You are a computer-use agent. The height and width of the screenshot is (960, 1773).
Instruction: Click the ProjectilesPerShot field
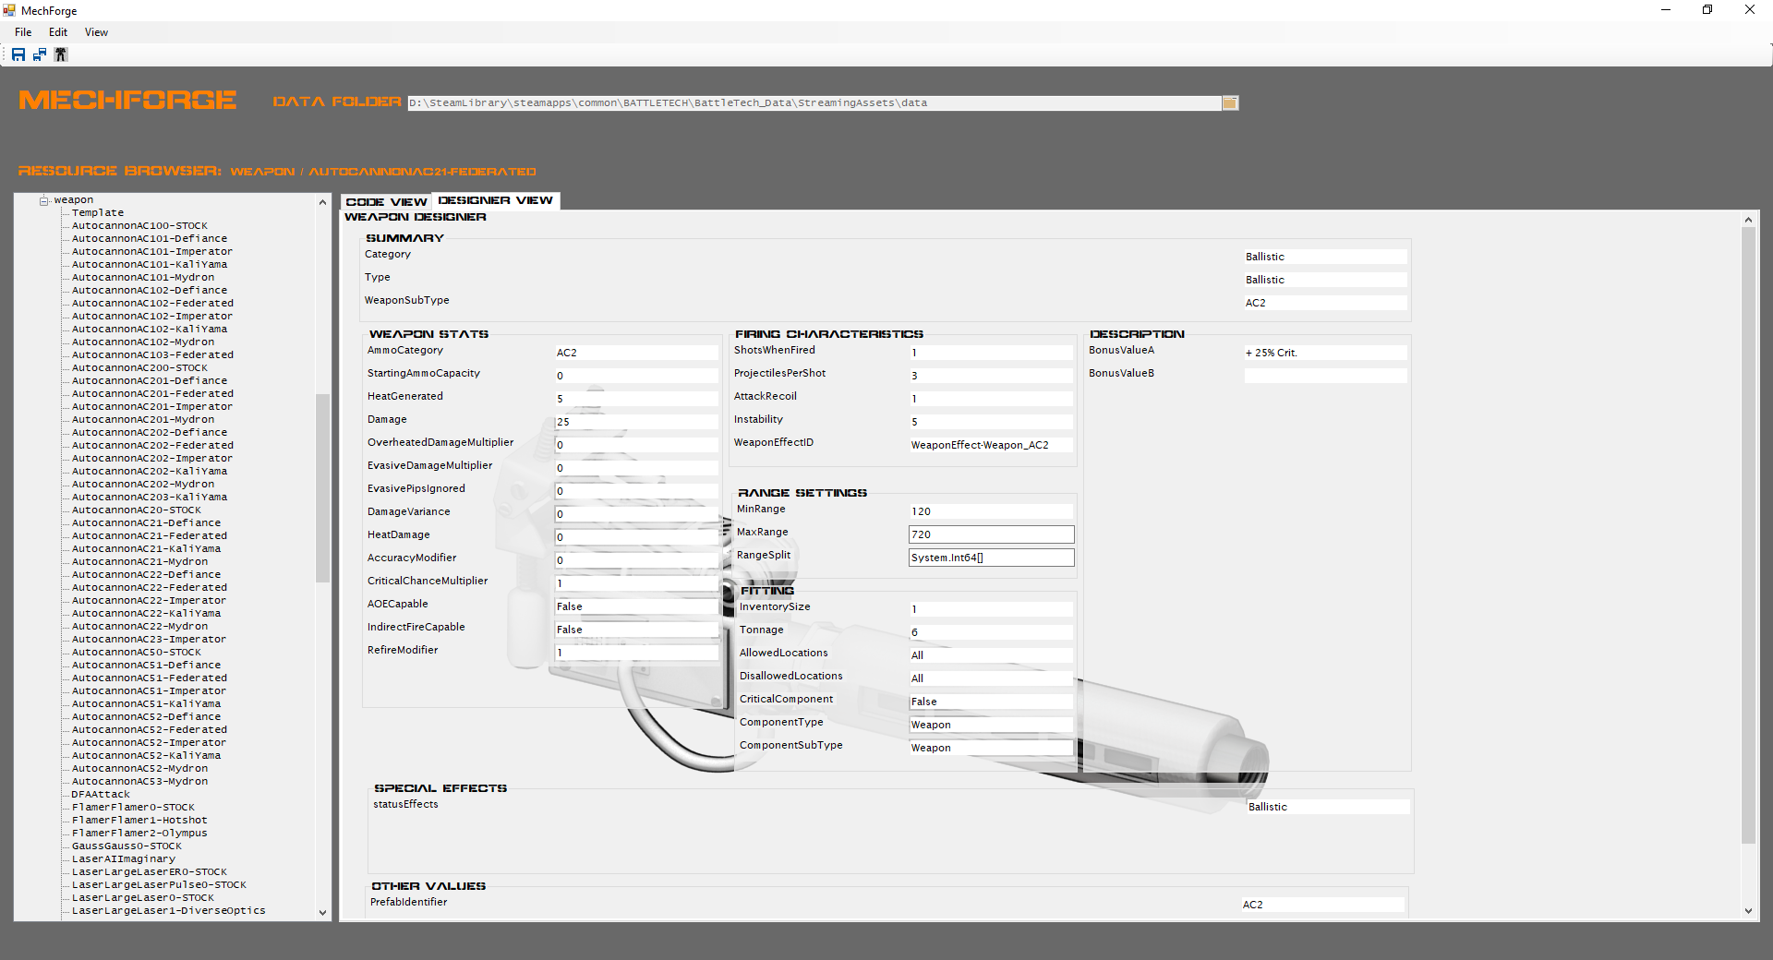(991, 376)
